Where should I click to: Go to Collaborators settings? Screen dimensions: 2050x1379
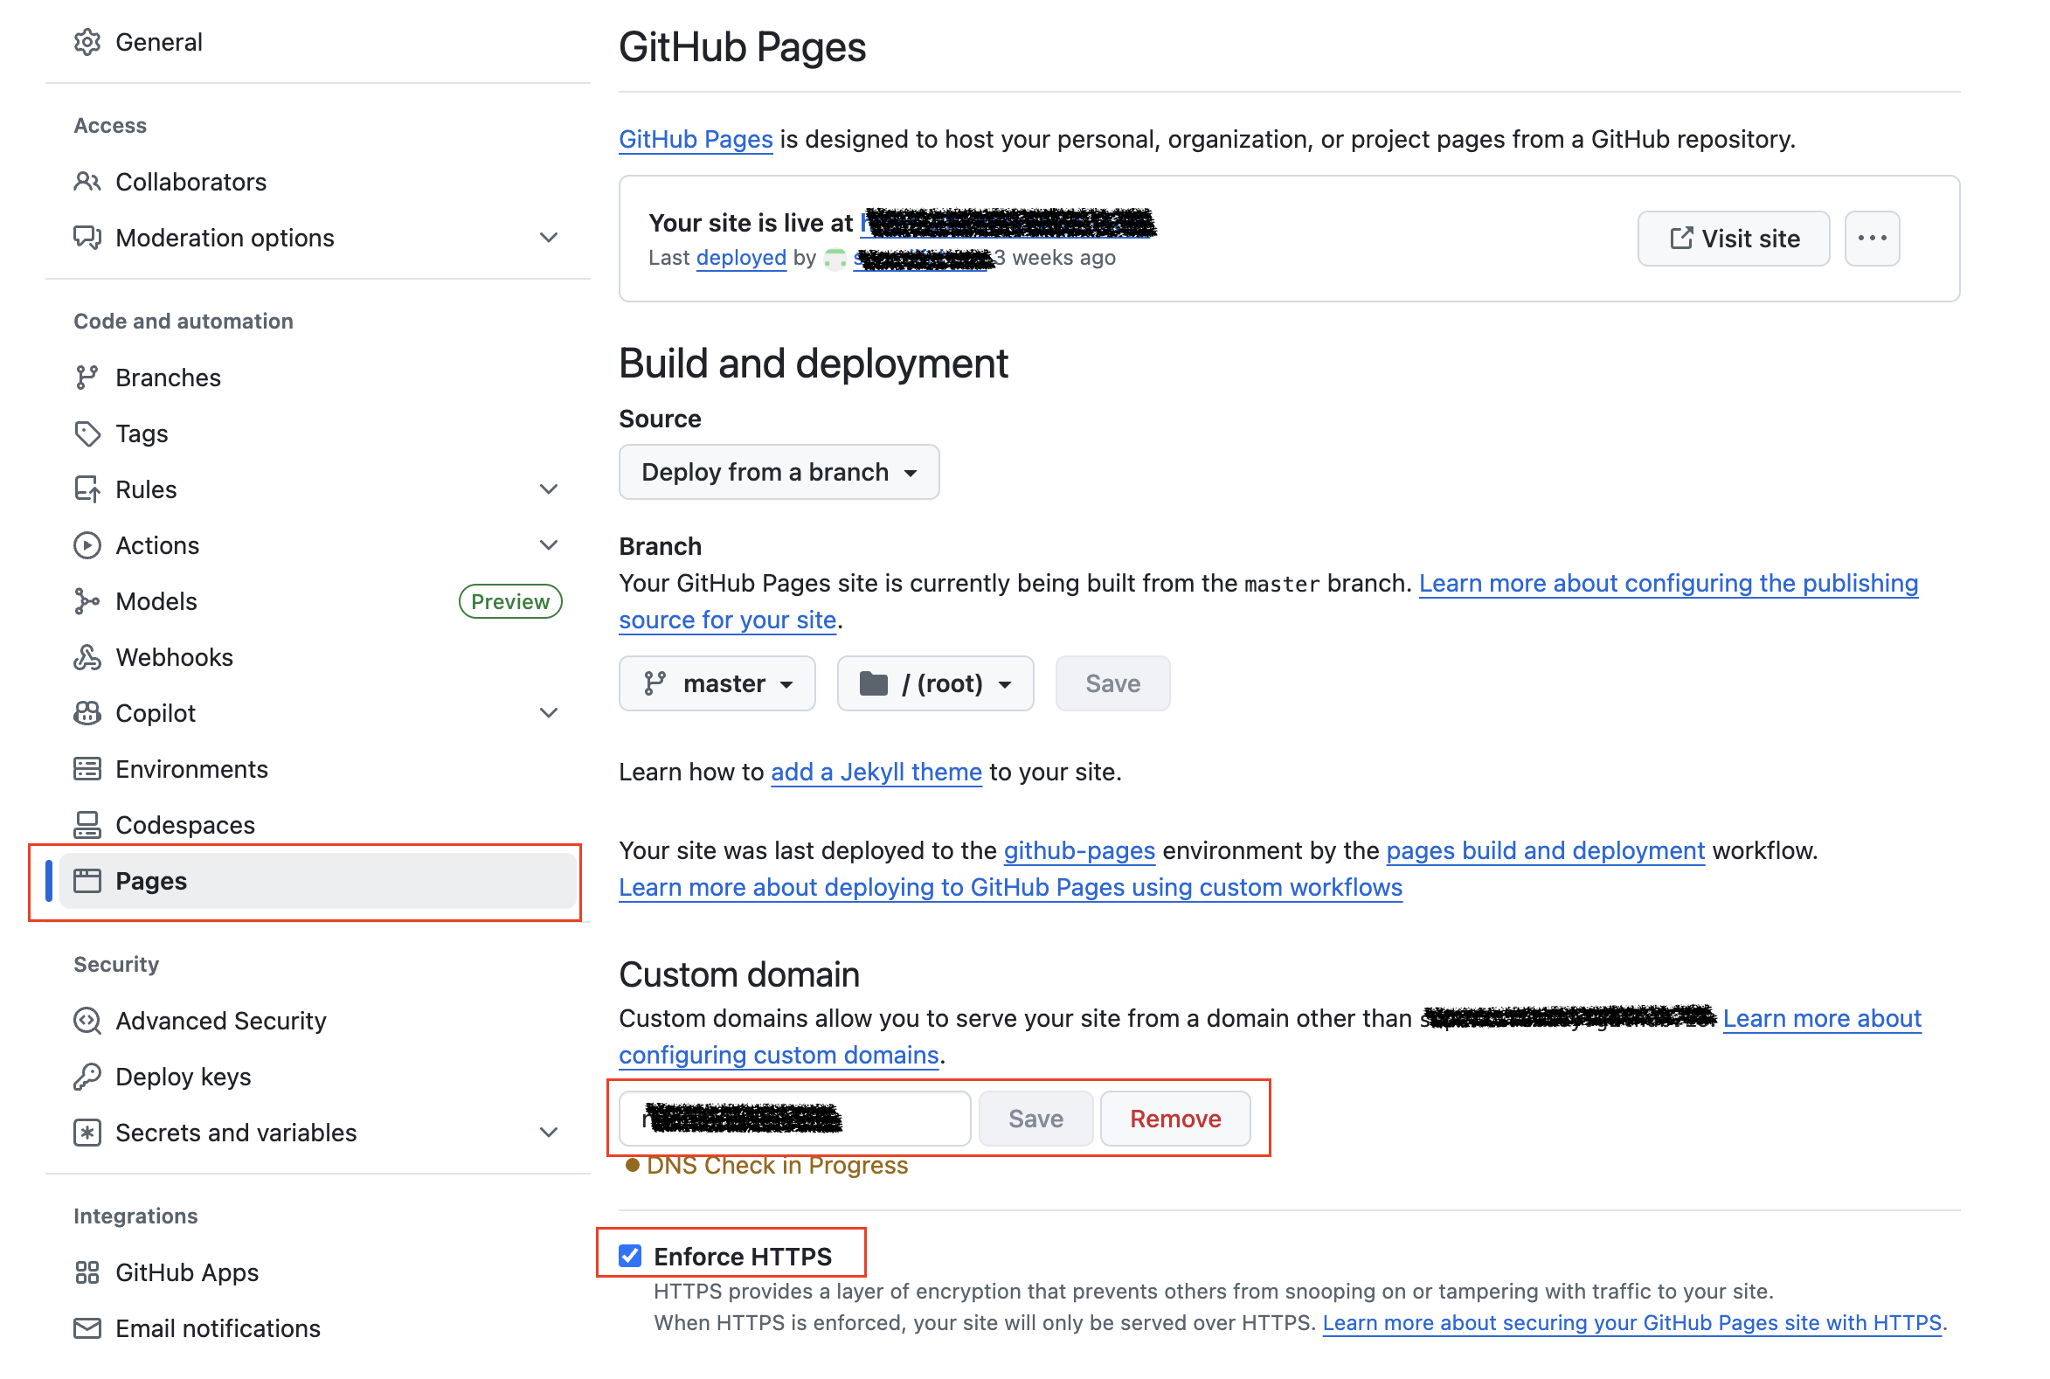(x=316, y=182)
